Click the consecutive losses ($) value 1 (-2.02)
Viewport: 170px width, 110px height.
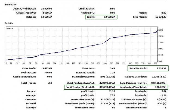point(162,99)
